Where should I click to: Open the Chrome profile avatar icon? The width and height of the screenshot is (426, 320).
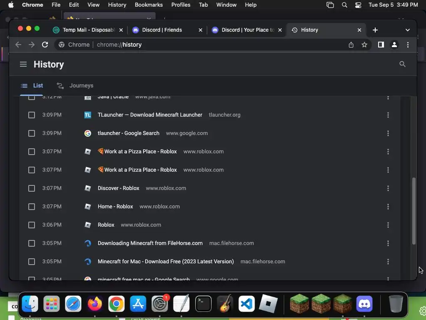click(x=394, y=45)
